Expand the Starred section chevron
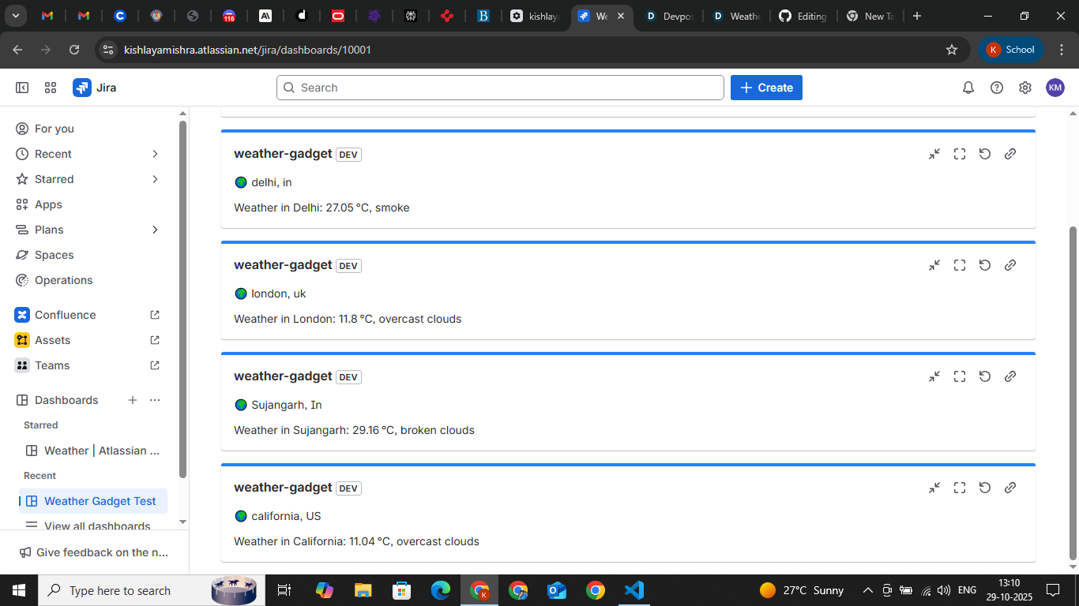 coord(155,179)
